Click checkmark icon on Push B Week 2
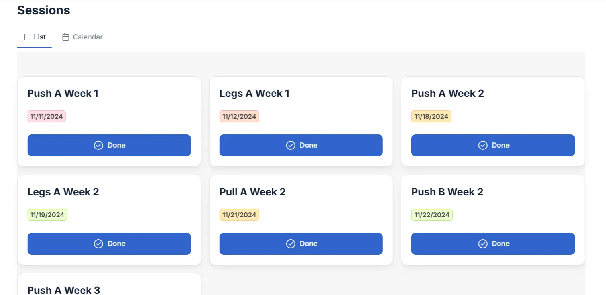 click(483, 244)
